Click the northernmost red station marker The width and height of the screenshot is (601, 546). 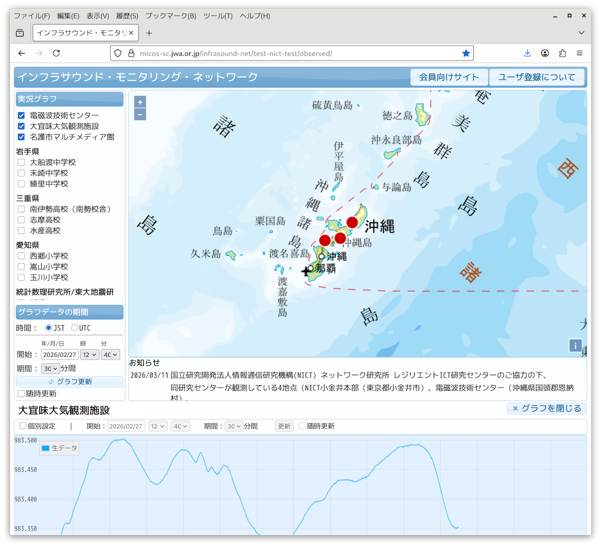click(x=352, y=222)
